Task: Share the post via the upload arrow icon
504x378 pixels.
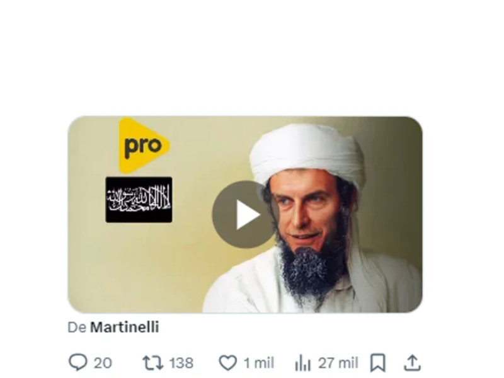Action: 412,363
